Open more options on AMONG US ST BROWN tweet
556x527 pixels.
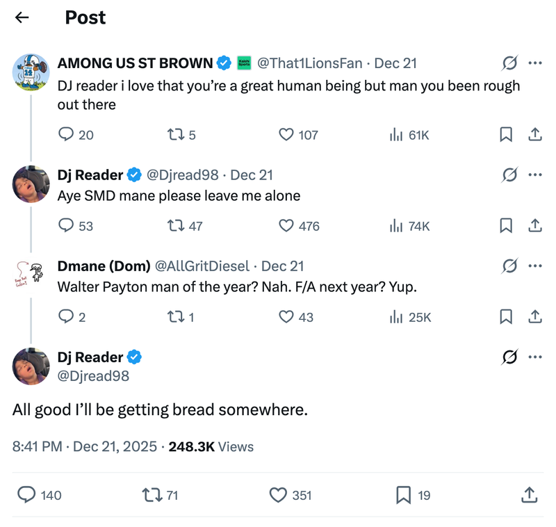tap(534, 63)
